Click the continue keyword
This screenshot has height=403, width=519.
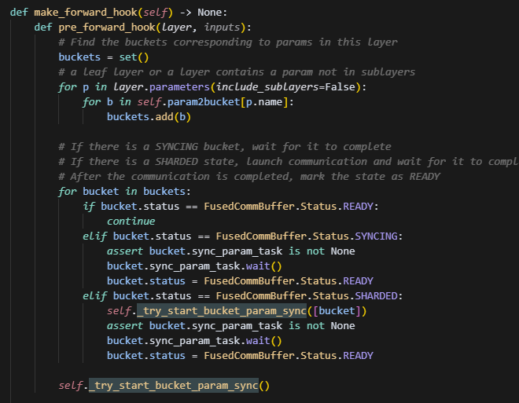point(131,221)
